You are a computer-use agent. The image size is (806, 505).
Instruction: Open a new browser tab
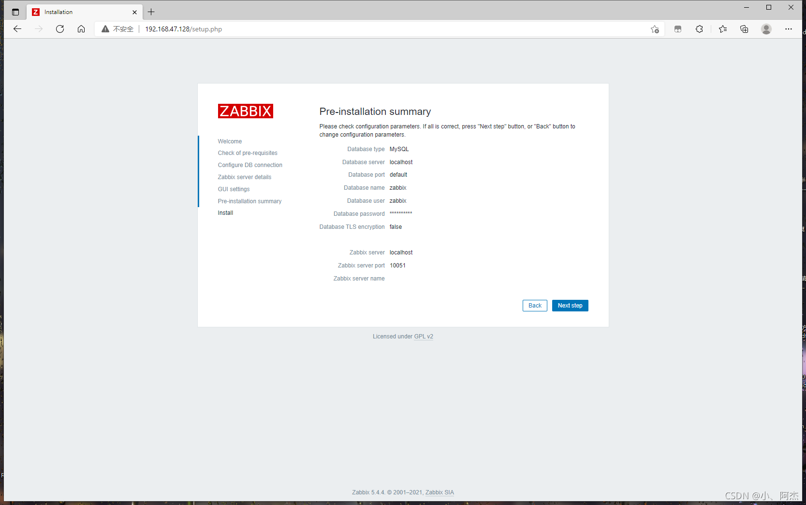151,12
